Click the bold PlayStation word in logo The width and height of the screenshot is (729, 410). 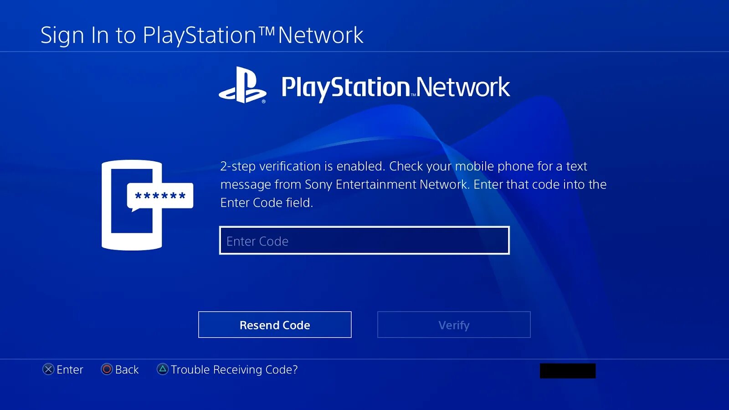coord(346,88)
